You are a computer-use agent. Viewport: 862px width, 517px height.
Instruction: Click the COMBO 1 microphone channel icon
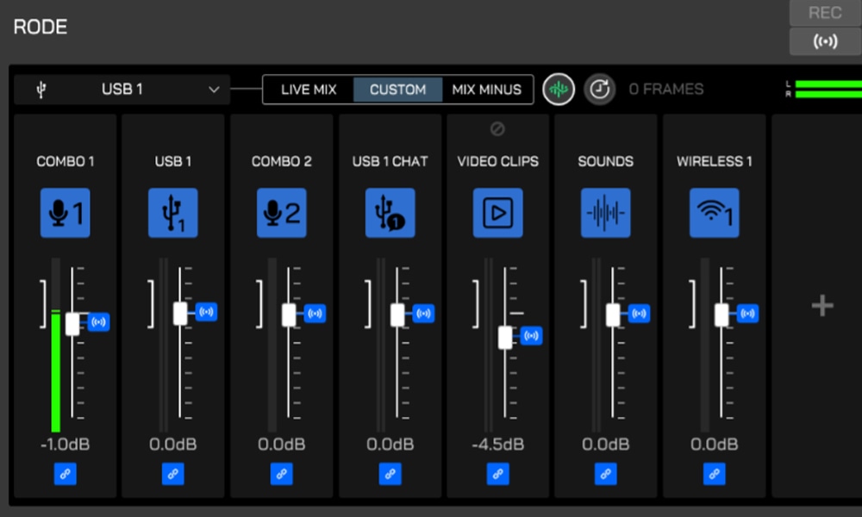pyautogui.click(x=65, y=213)
